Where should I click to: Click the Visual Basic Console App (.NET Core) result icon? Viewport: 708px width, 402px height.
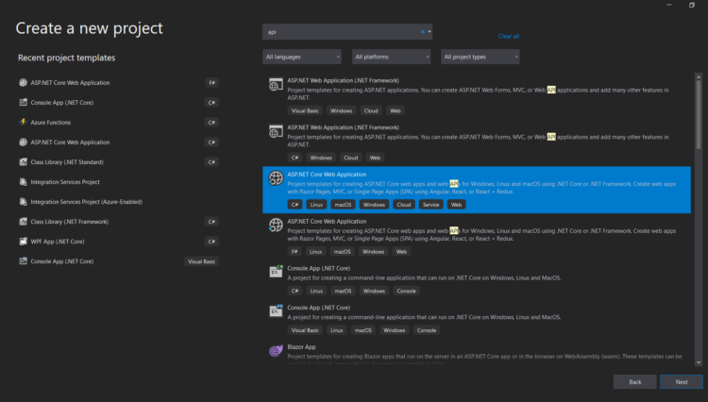(276, 310)
